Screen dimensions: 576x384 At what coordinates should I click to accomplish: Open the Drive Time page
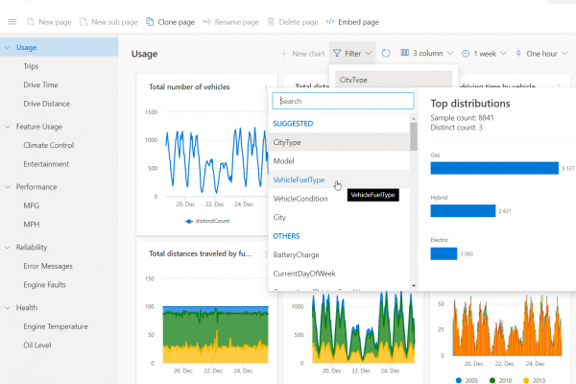pyautogui.click(x=40, y=84)
